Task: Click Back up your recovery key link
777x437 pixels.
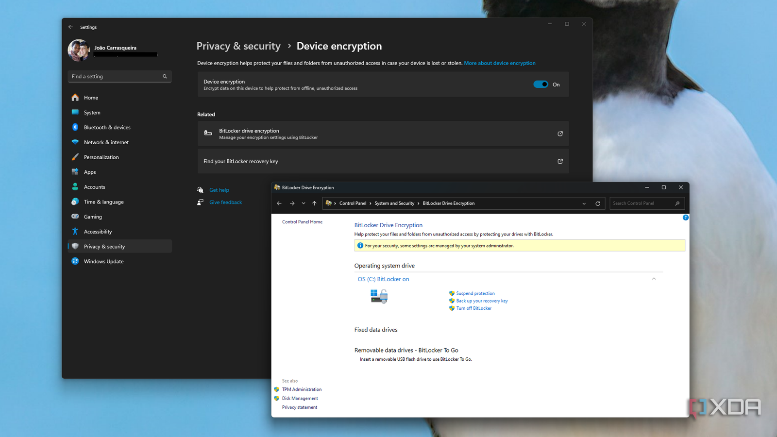Action: 482,301
